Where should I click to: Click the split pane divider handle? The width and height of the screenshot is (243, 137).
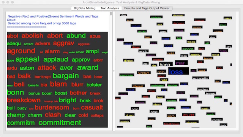tap(114, 71)
